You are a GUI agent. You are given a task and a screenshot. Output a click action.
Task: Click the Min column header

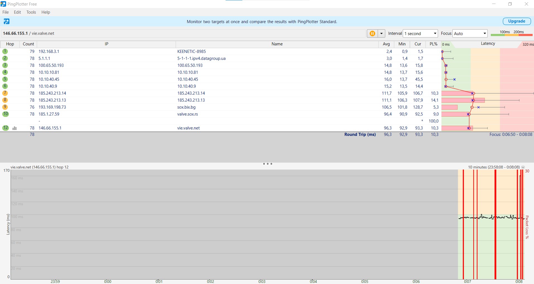pos(402,44)
